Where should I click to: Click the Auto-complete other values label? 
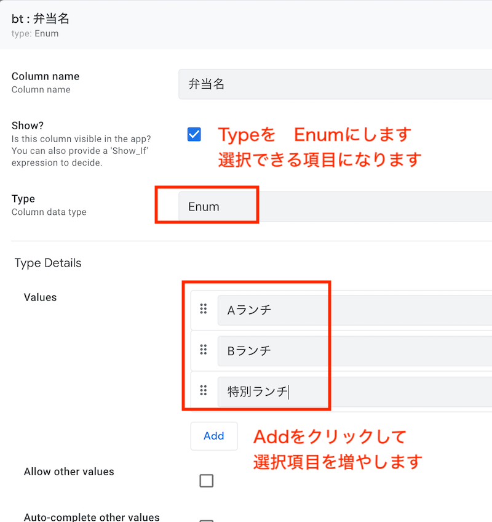point(92,517)
